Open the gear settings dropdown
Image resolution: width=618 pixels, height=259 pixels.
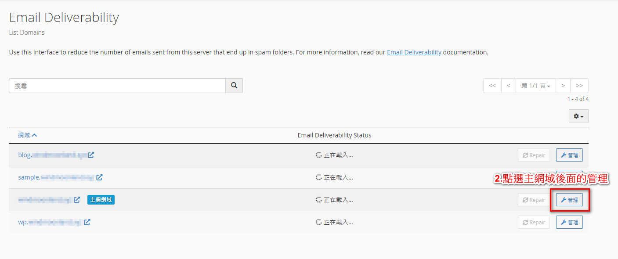pos(578,116)
